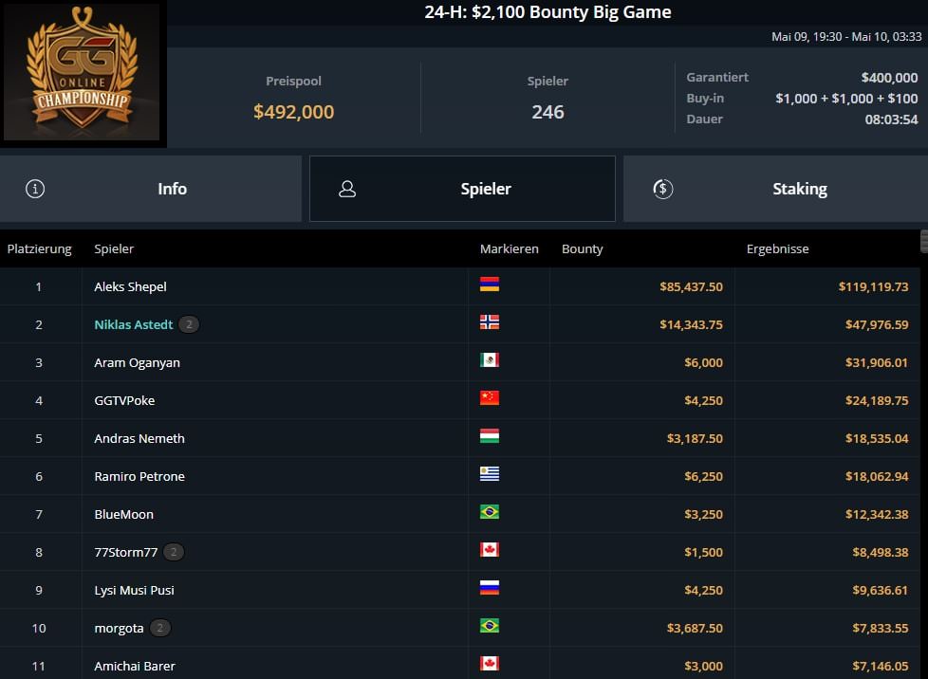Select the Andras Nemeth player row
This screenshot has width=928, height=679.
point(460,438)
